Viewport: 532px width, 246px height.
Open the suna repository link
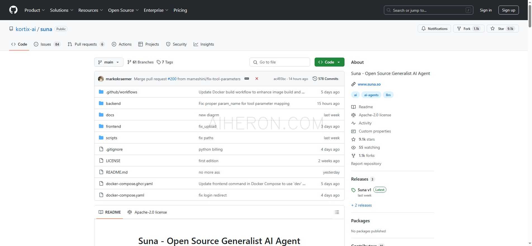(x=46, y=29)
